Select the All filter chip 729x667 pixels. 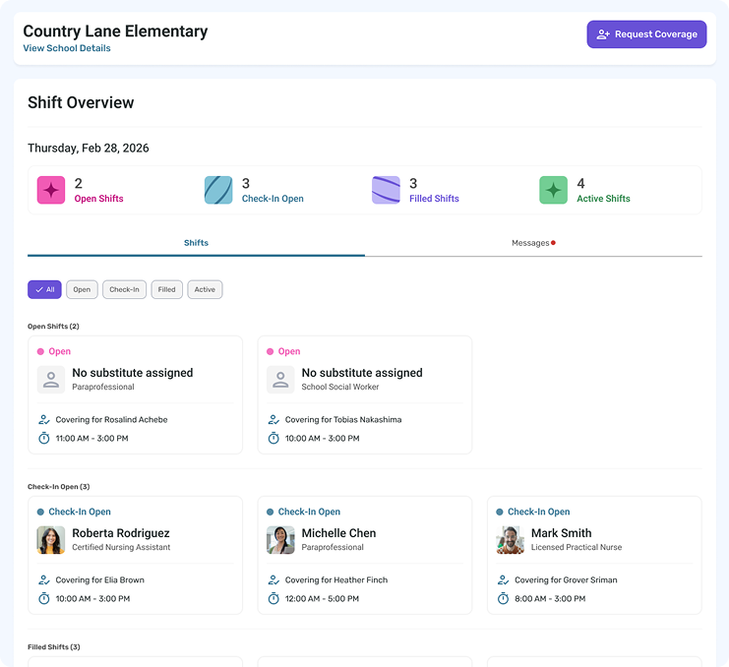click(x=44, y=289)
